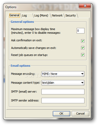Uncheck Reset job queues on startup
The height and width of the screenshot is (125, 98).
click(x=83, y=55)
